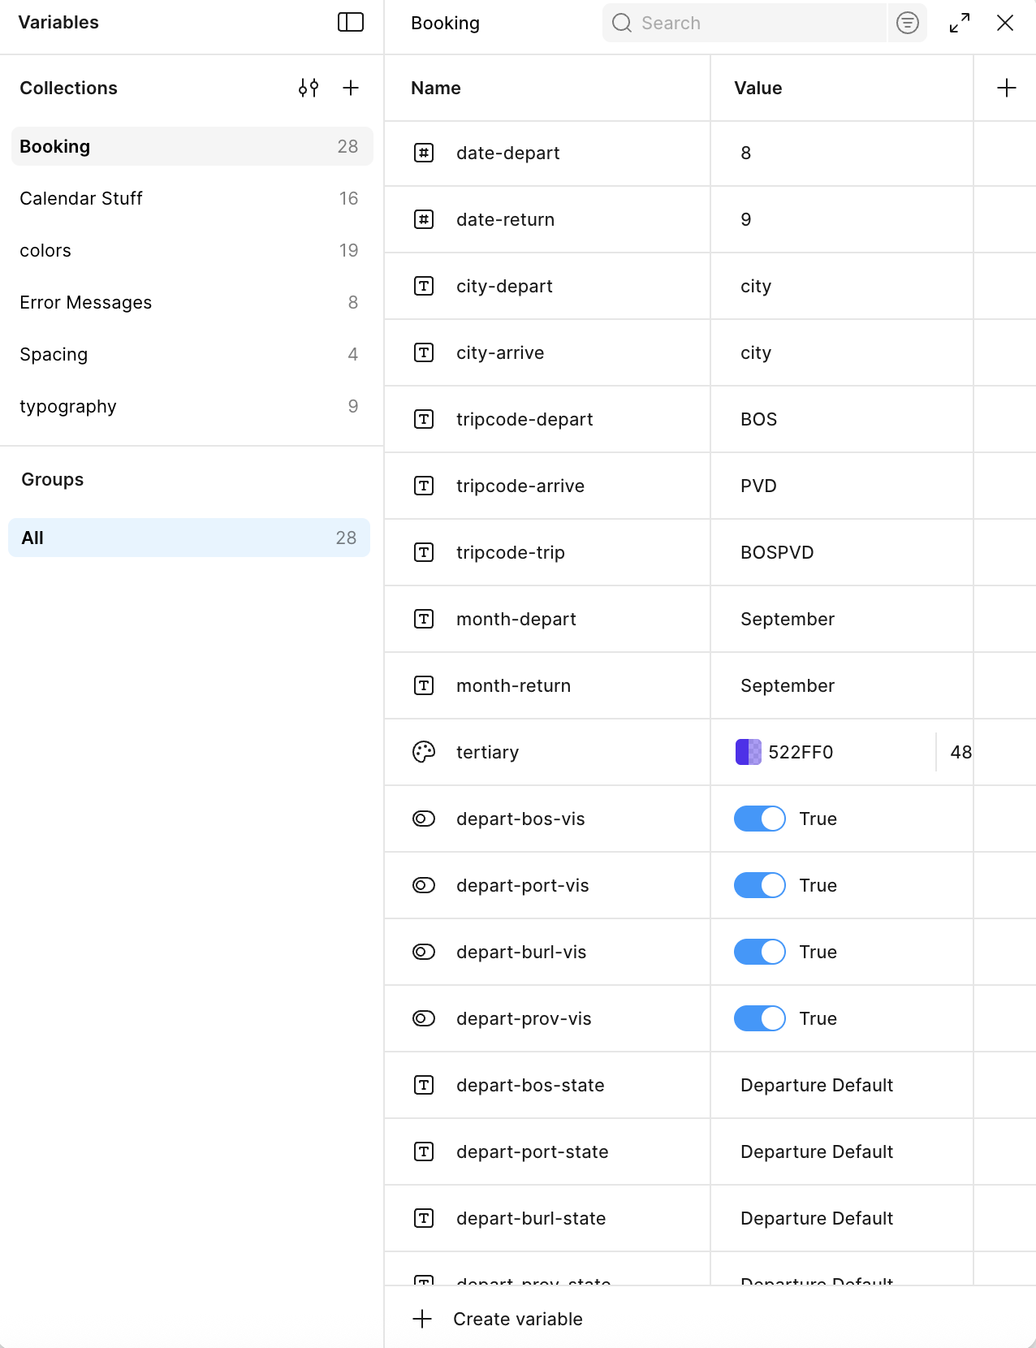1036x1348 pixels.
Task: Click the filter icon beside Search
Action: (907, 23)
